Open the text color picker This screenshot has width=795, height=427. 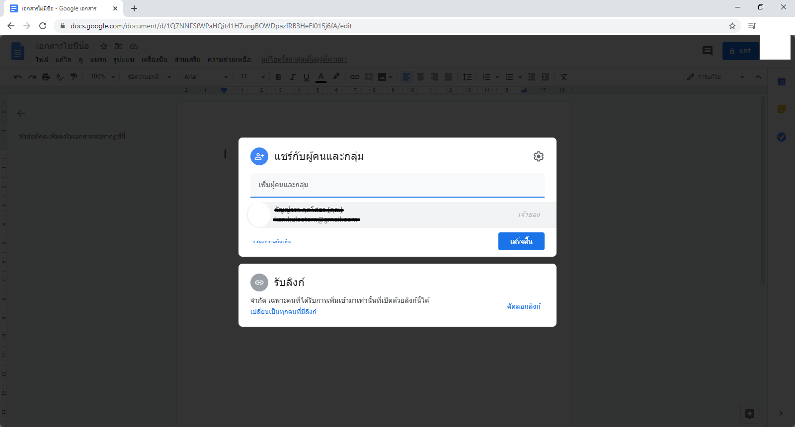[x=321, y=77]
